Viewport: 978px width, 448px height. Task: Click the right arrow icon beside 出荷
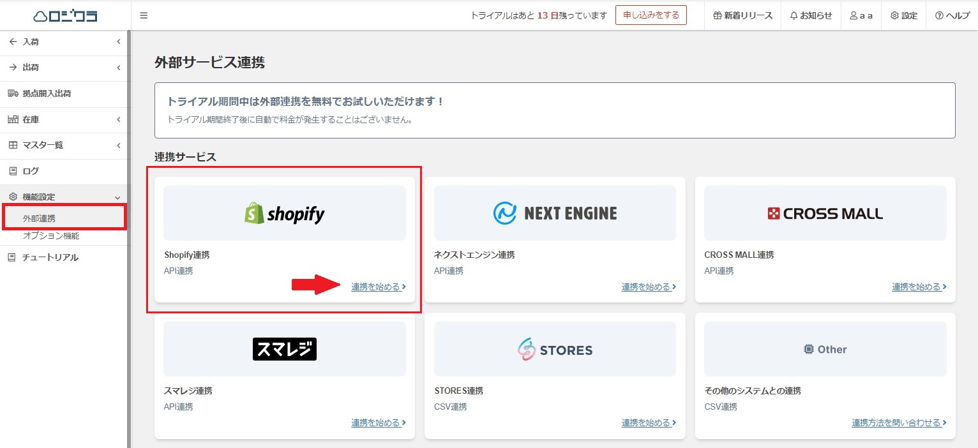pyautogui.click(x=13, y=68)
